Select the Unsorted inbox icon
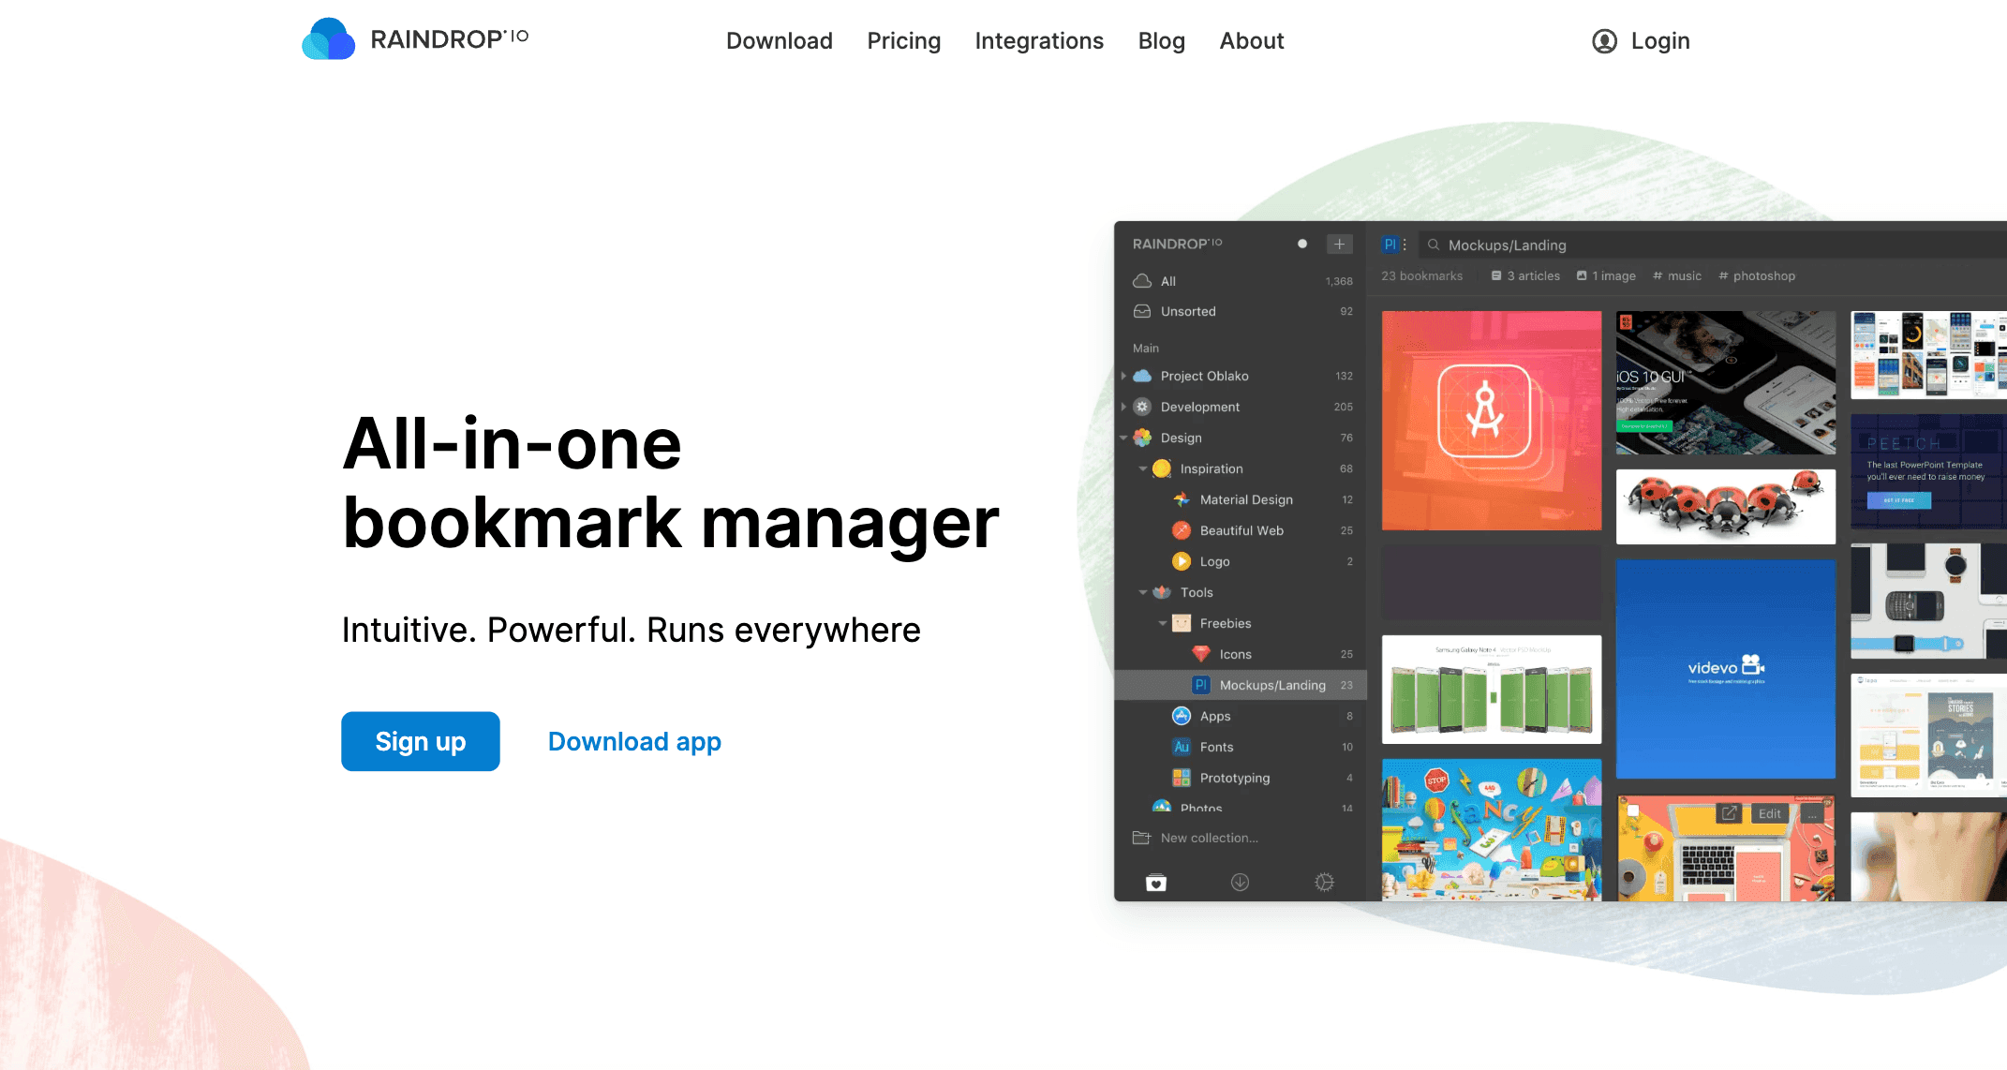2007x1070 pixels. (1142, 311)
